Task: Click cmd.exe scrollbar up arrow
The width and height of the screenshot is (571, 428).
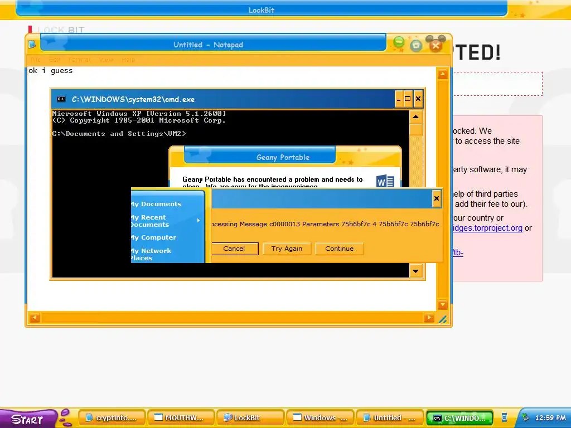Action: (416, 117)
